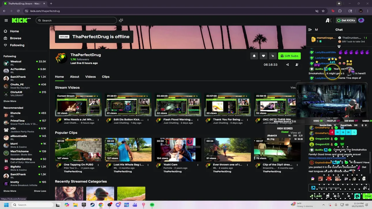
Task: Reload the page in the browser
Action: 18,11
